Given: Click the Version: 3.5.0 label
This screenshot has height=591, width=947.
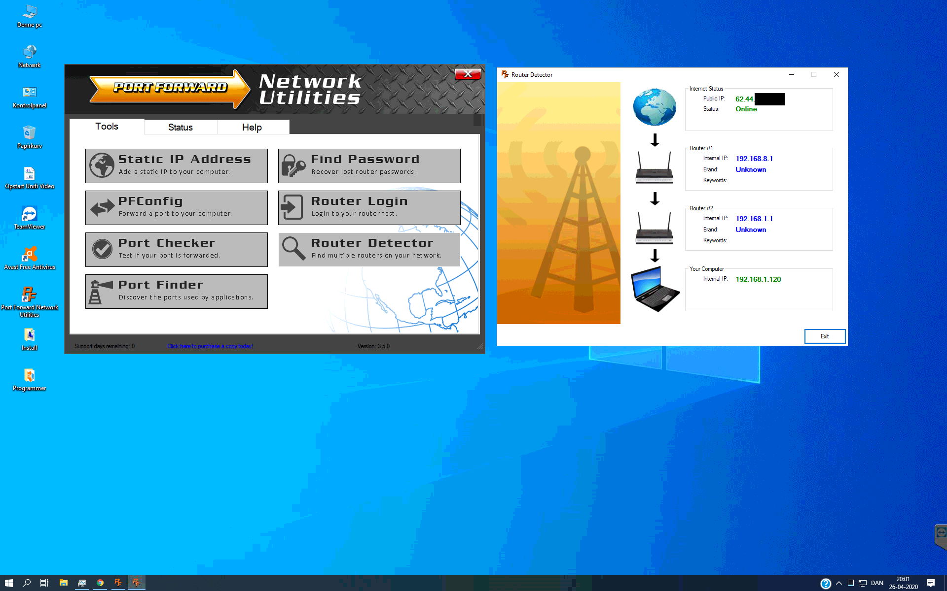Looking at the screenshot, I should pos(373,346).
